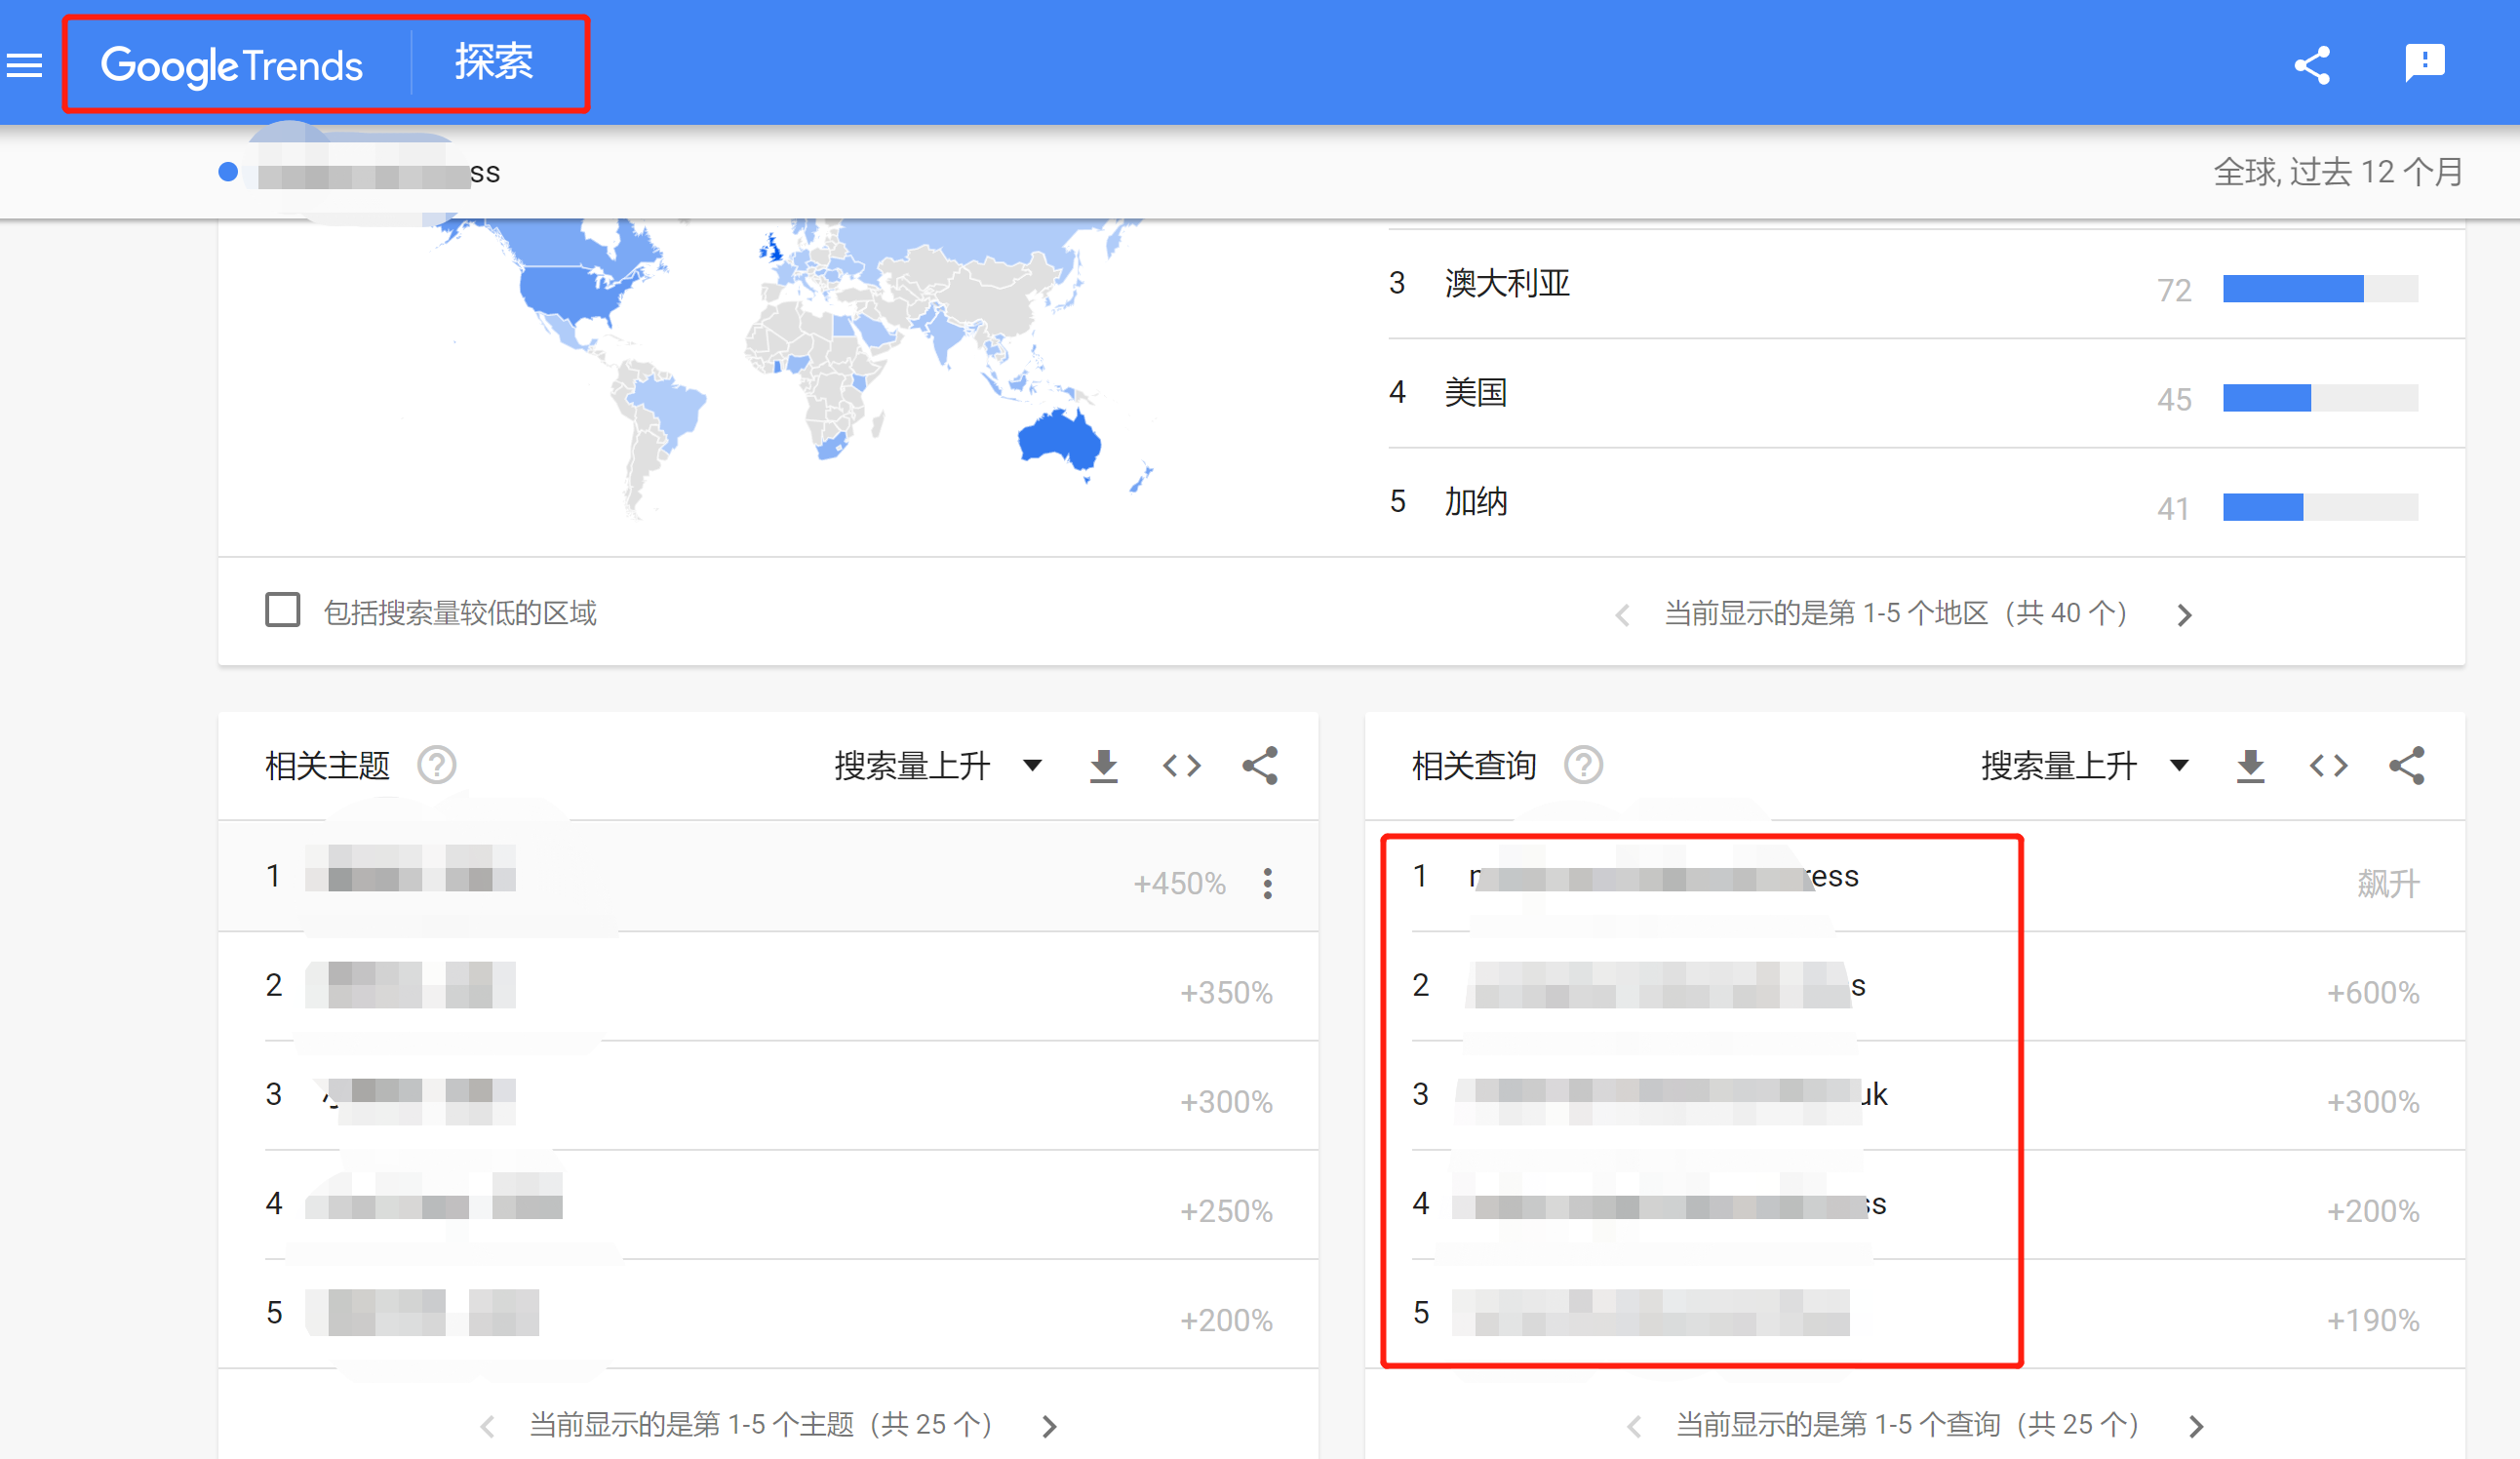
Task: Open the help tooltip for 相关查询
Action: (x=1584, y=765)
